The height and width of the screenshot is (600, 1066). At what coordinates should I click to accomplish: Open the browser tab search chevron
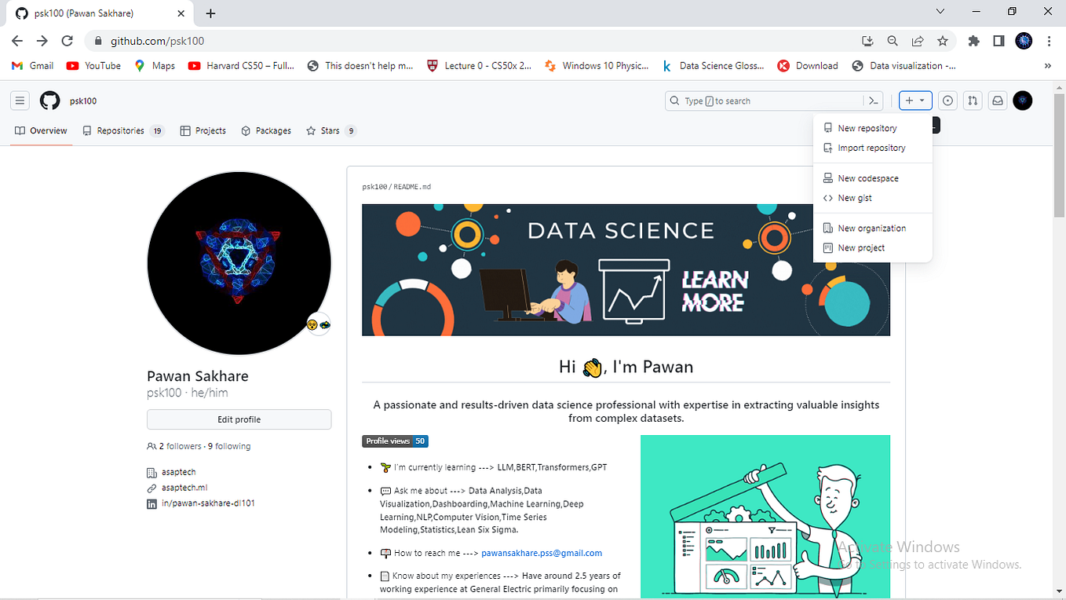940,12
